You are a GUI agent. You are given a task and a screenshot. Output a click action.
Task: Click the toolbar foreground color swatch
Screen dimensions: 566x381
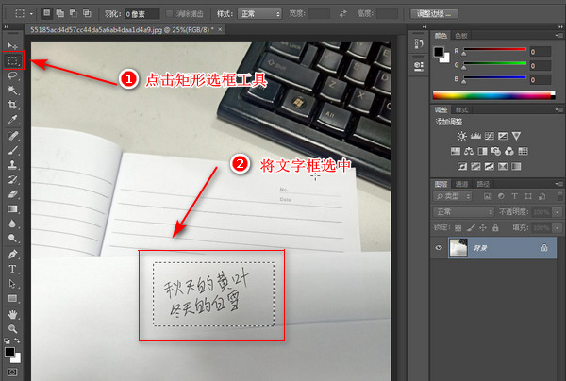pos(9,352)
